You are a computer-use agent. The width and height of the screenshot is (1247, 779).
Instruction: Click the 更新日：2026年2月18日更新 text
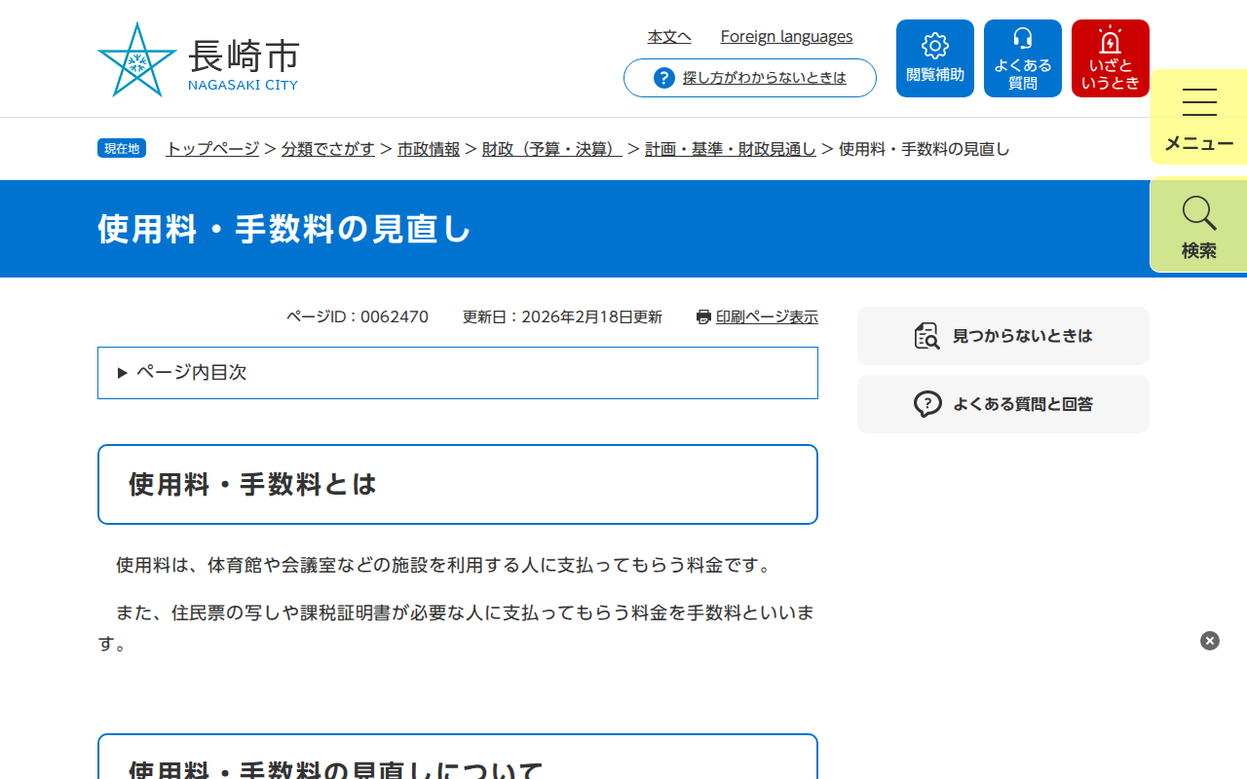(562, 316)
